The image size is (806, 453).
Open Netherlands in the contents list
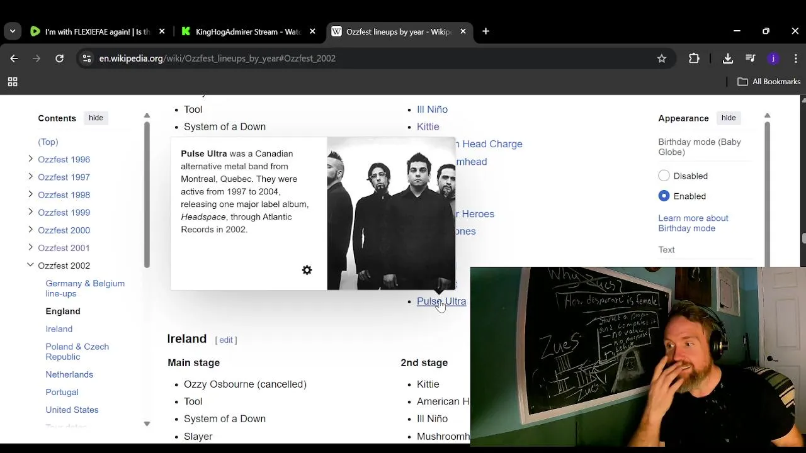point(69,374)
